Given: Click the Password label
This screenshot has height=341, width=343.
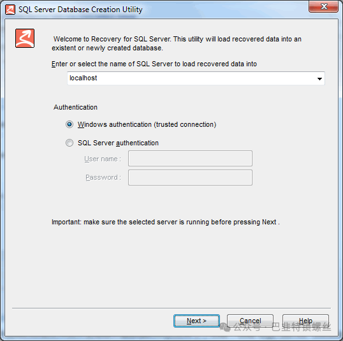Looking at the screenshot, I should (103, 177).
